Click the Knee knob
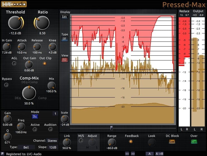The height and width of the screenshot is (156, 207). point(52,47)
